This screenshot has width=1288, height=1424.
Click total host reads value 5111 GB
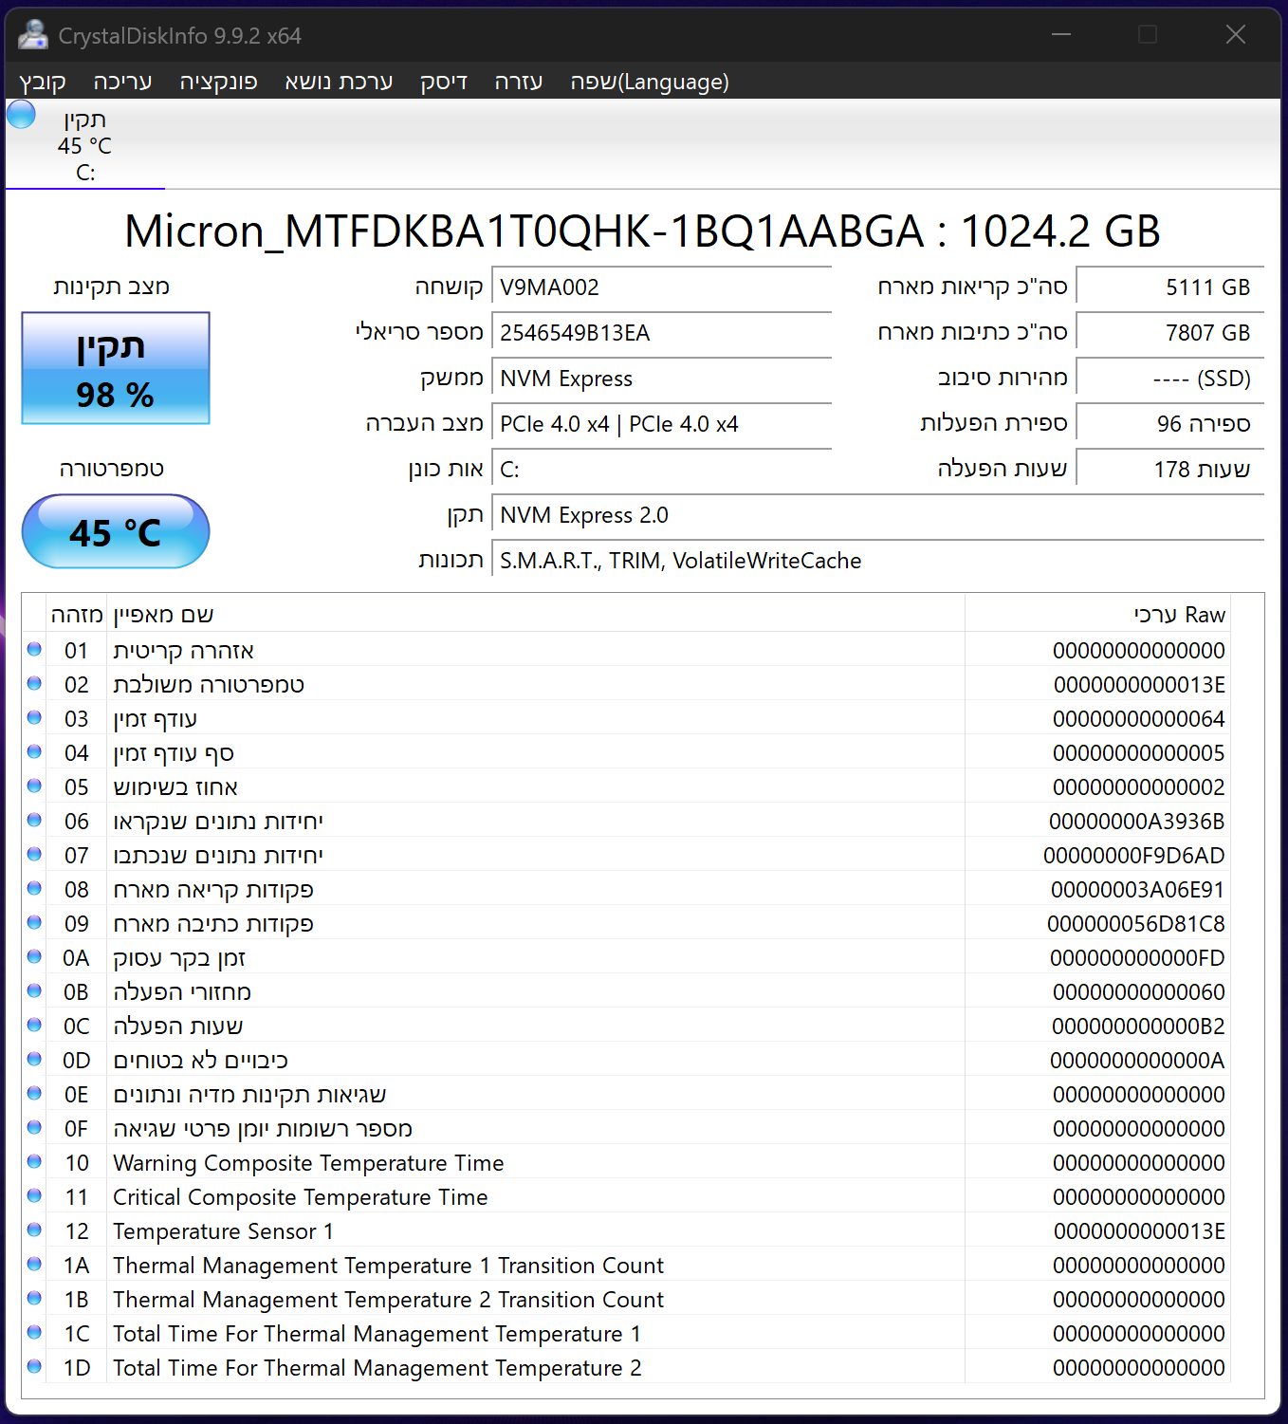1170,287
